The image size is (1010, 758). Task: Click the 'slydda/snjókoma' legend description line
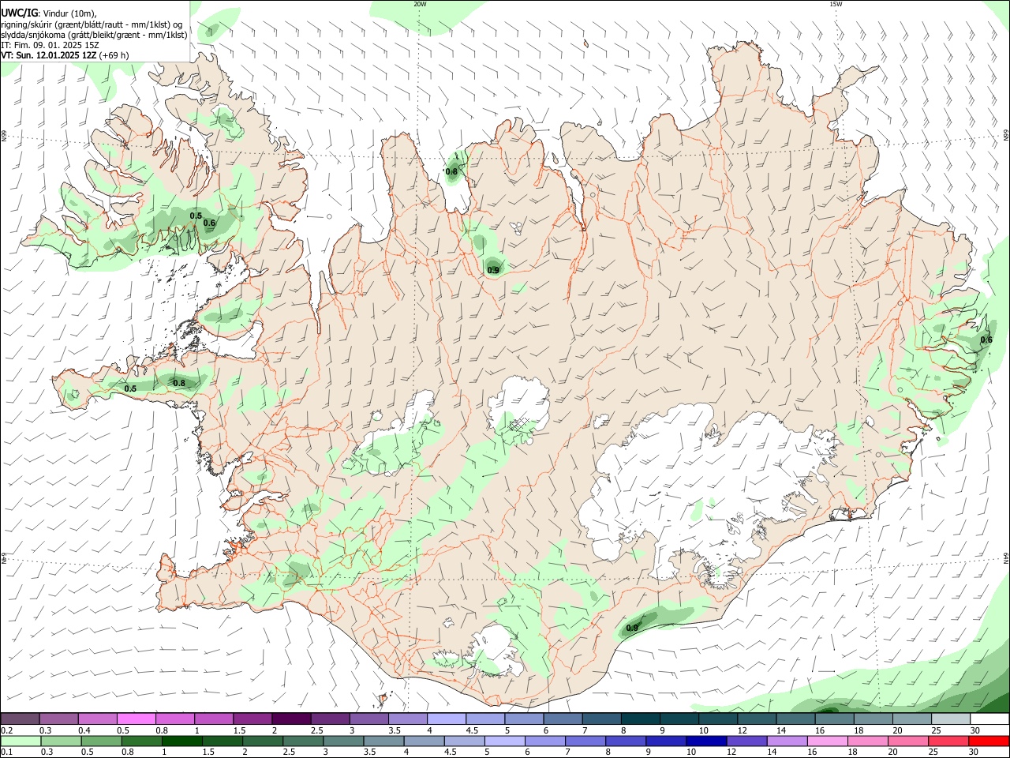click(x=94, y=35)
